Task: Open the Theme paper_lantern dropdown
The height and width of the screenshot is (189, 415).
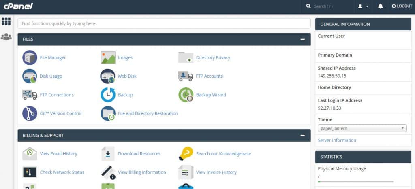Action: coord(362,128)
